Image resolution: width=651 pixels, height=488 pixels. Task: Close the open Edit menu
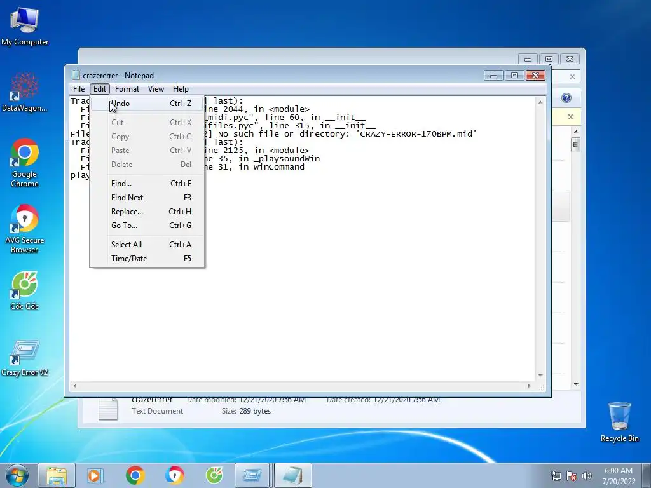(100, 89)
